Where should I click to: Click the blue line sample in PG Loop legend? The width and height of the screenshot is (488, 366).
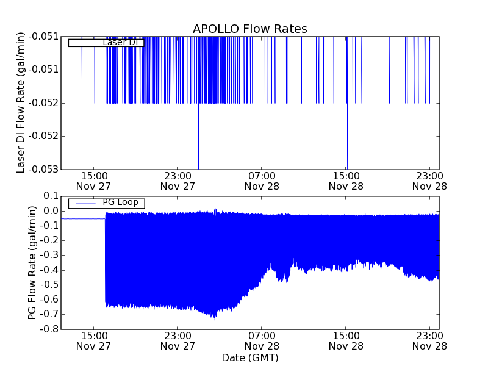pyautogui.click(x=85, y=204)
